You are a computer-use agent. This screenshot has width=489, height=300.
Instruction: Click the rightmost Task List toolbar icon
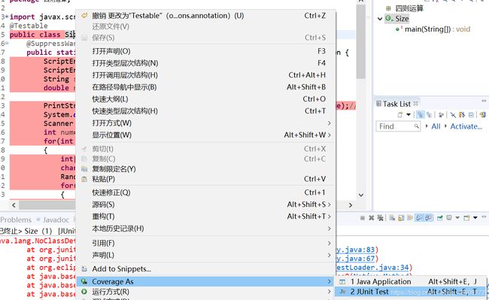point(482,114)
